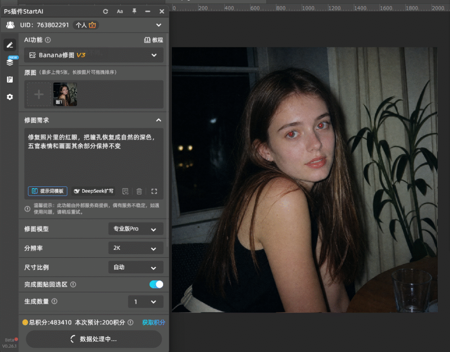This screenshot has height=352, width=450.
Task: Expand the prompt box to fullscreen
Action: coord(154,191)
